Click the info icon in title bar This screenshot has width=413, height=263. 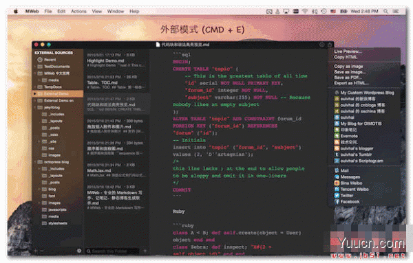321,45
